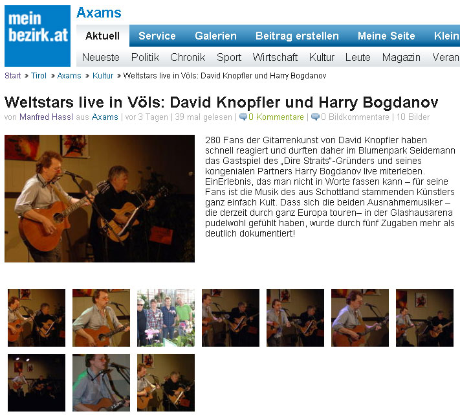Click the speech bubble icon beside Bildkommentare

[x=315, y=117]
